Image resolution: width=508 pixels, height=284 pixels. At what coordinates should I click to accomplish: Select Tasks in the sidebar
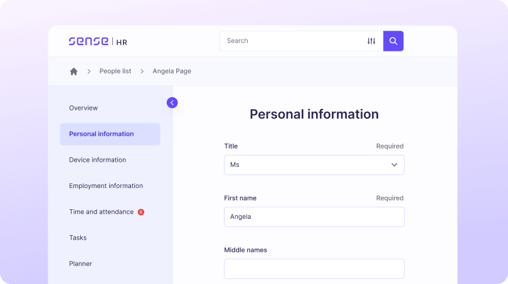(x=78, y=238)
